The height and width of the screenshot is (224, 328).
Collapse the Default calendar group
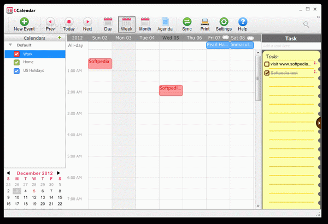click(10, 45)
